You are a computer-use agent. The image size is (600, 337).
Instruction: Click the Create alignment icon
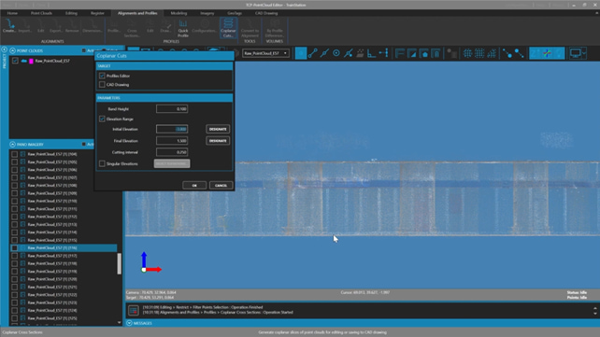point(8,26)
